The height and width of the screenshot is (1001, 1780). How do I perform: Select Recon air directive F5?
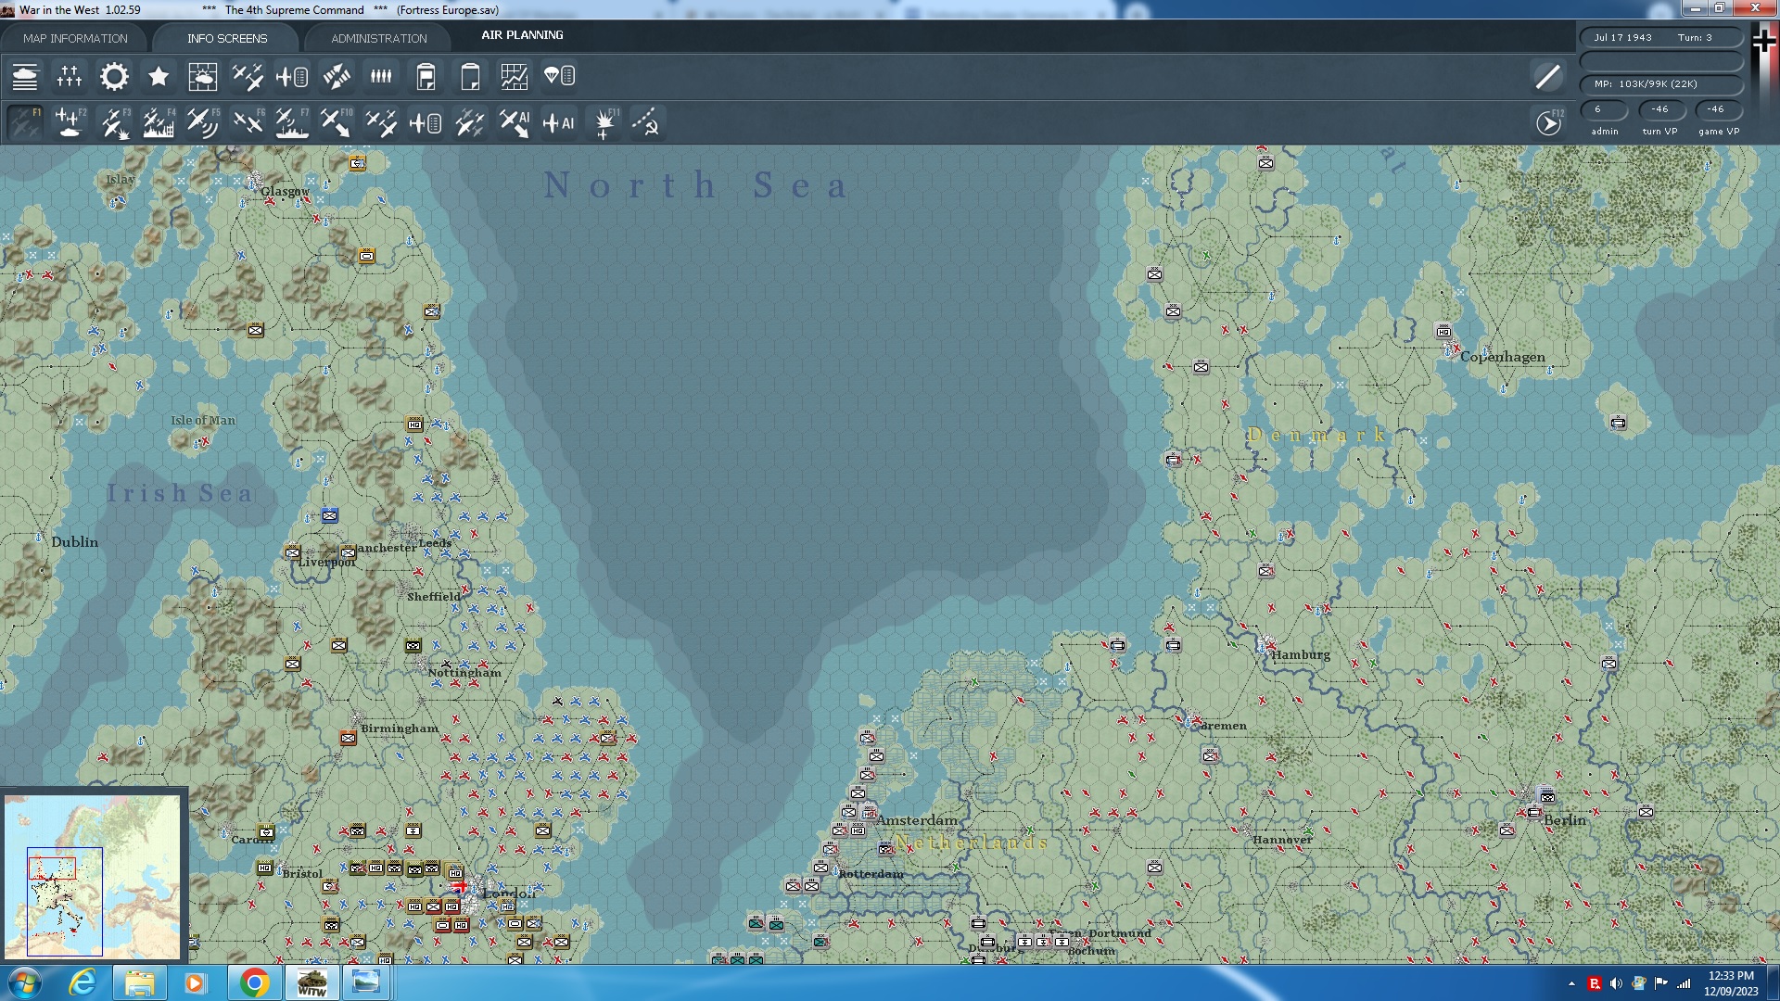tap(202, 122)
